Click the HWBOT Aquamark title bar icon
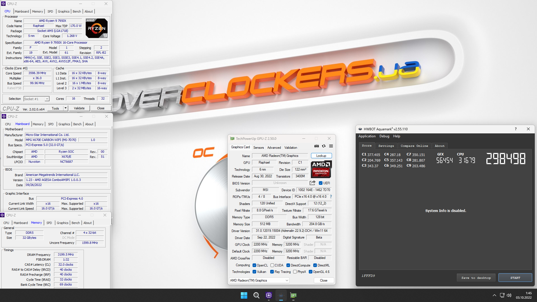This screenshot has width=537, height=302. (x=361, y=129)
